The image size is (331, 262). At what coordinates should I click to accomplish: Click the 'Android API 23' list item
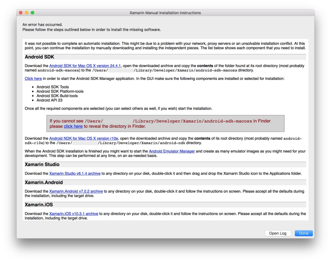[x=49, y=100]
